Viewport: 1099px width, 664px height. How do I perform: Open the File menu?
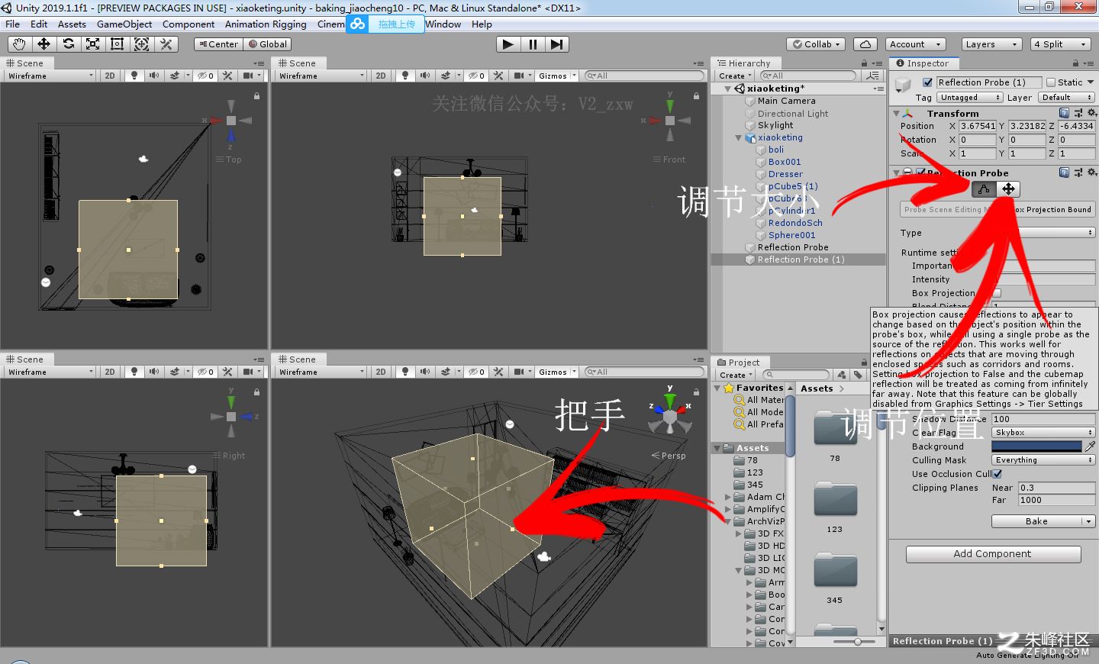(12, 24)
